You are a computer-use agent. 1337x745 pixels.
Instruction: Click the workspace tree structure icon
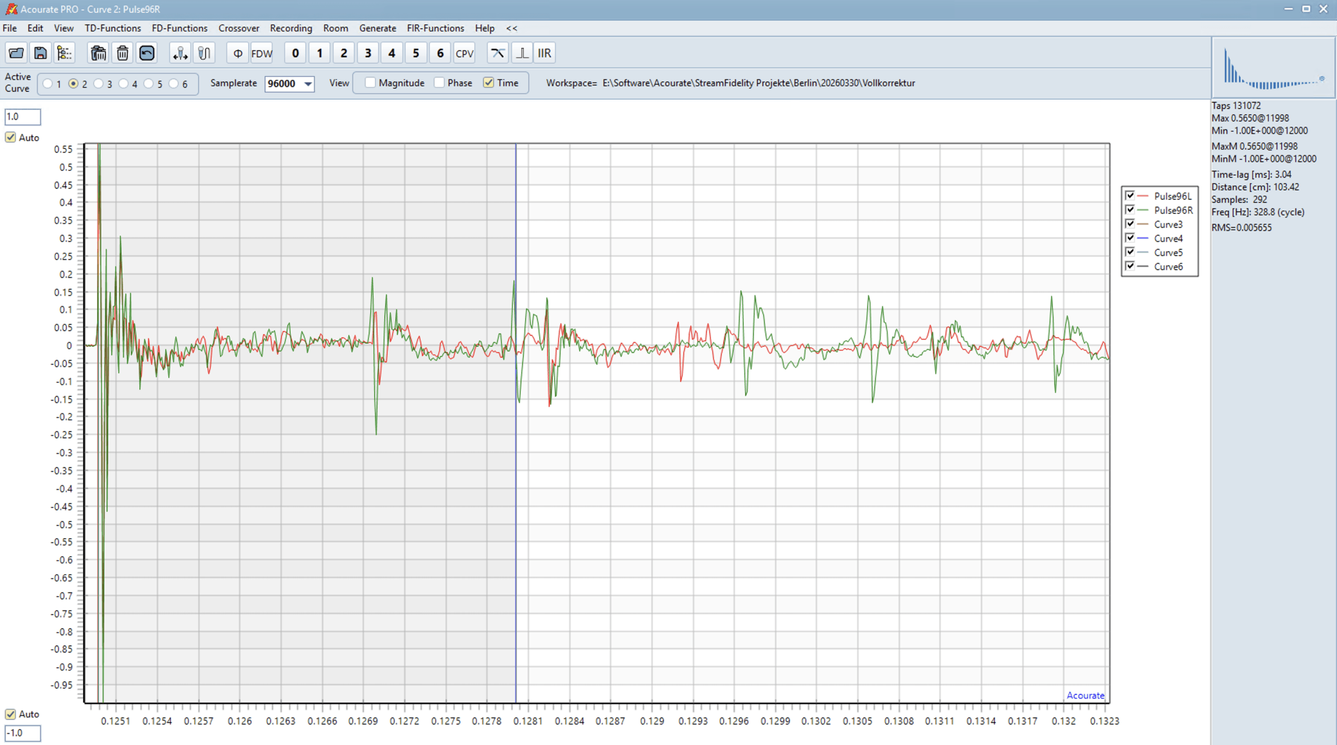coord(64,53)
